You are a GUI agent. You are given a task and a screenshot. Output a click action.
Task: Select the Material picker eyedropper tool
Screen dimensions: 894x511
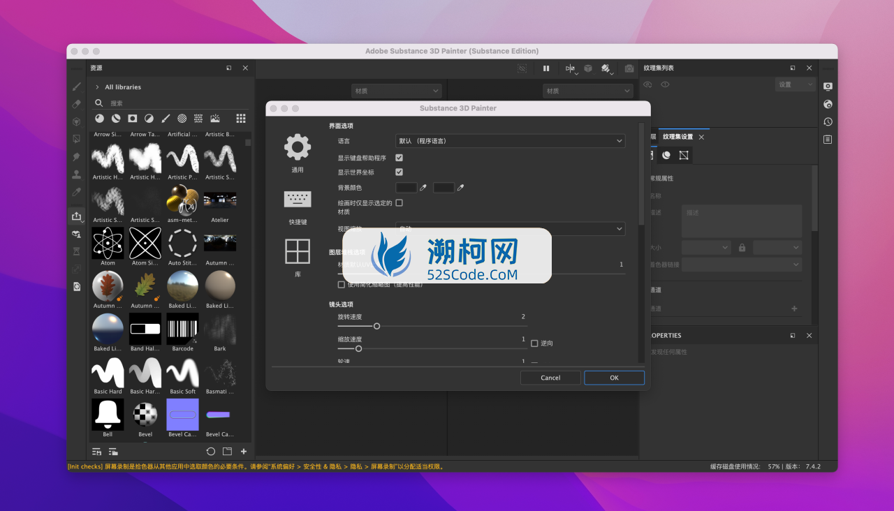click(77, 191)
